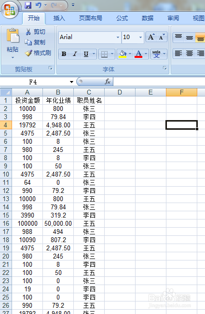Viewport: 205px width, 314px height.
Task: Align text left
Action: coord(178,53)
